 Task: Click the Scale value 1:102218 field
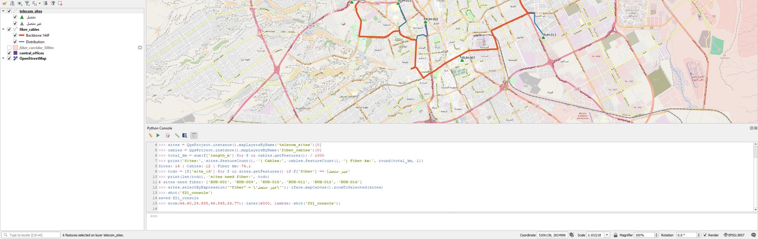tap(595, 235)
